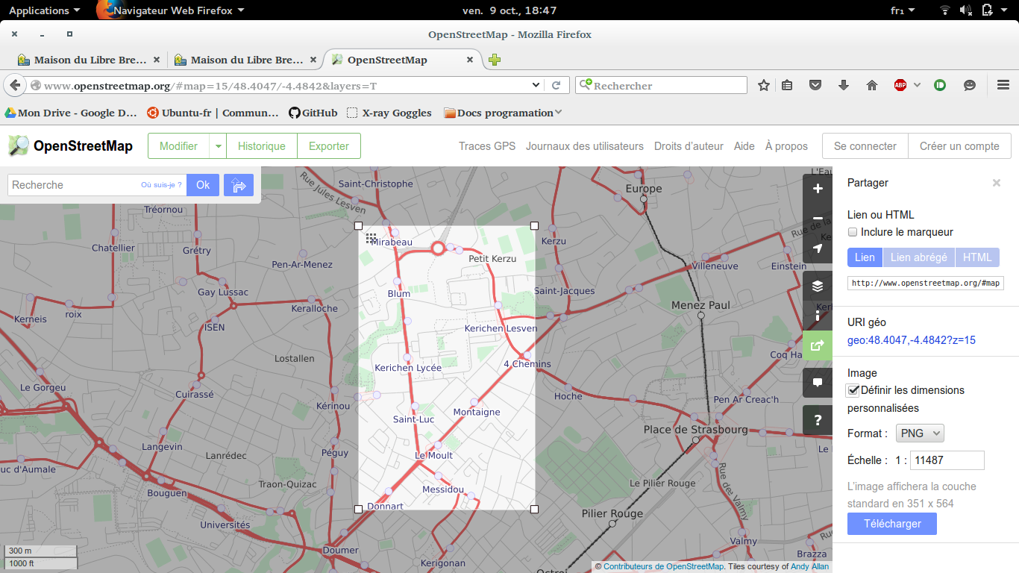
Task: Open directions with the arrow button next to Ok
Action: (239, 185)
